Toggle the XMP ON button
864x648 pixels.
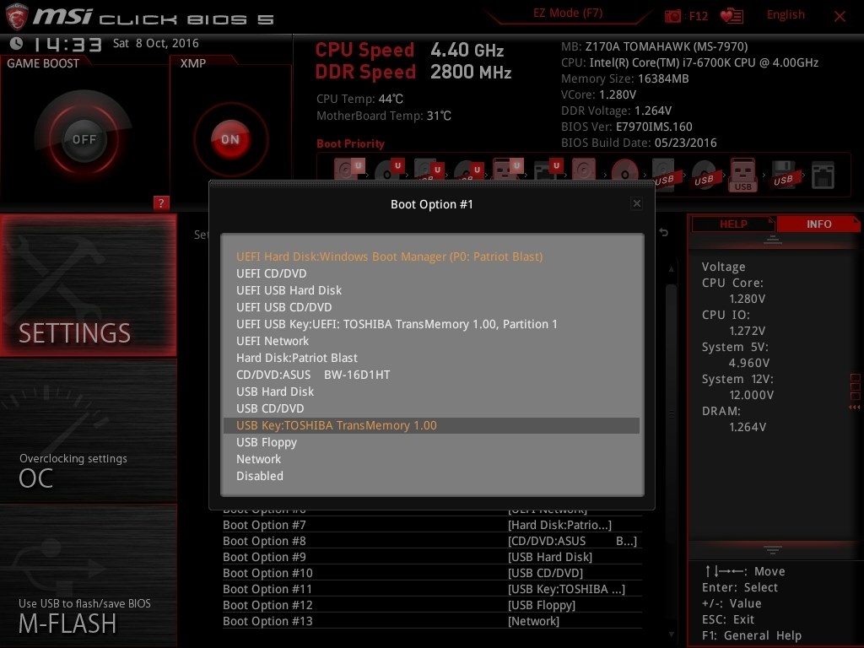click(x=230, y=139)
